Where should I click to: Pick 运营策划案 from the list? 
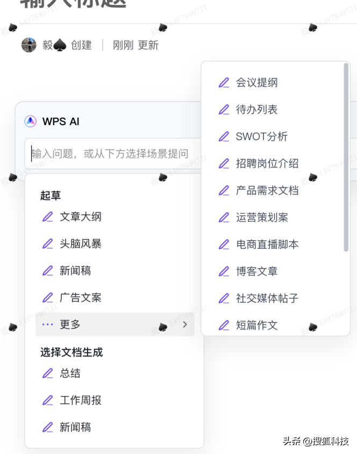[x=262, y=217]
